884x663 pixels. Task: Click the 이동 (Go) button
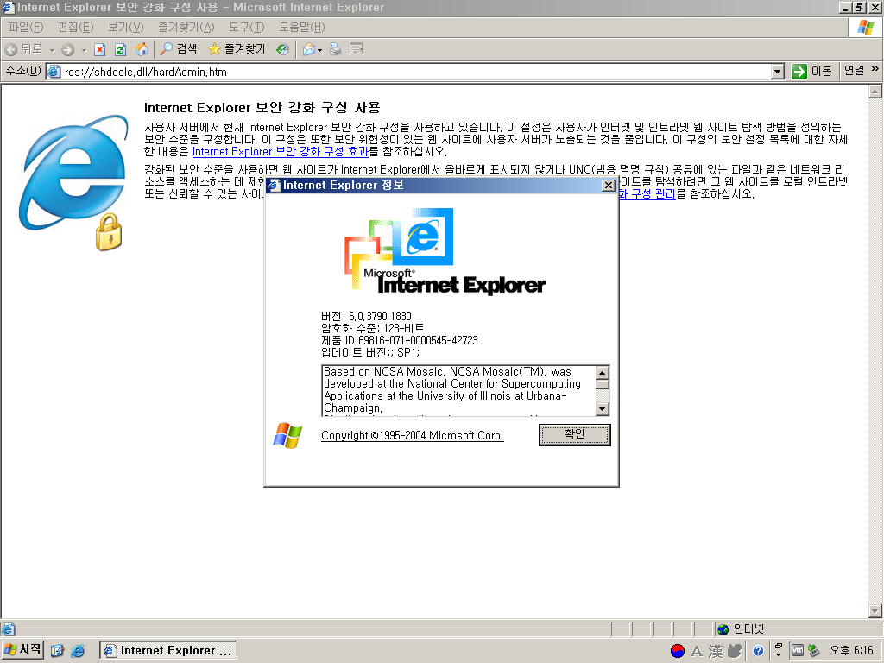pos(811,71)
